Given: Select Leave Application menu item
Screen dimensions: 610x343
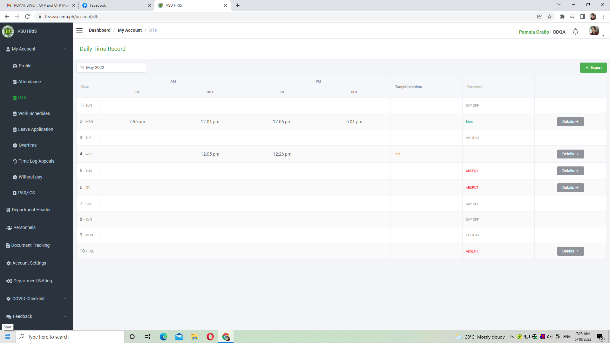Looking at the screenshot, I should point(36,129).
